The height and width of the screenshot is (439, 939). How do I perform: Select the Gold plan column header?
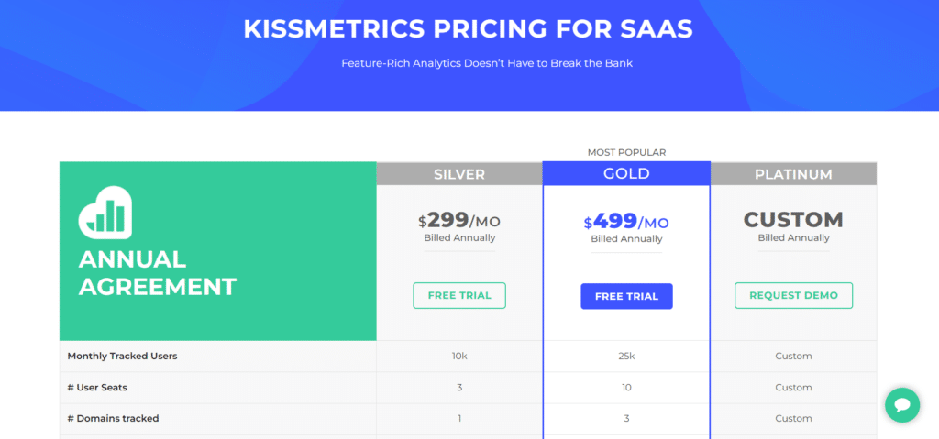pyautogui.click(x=626, y=174)
